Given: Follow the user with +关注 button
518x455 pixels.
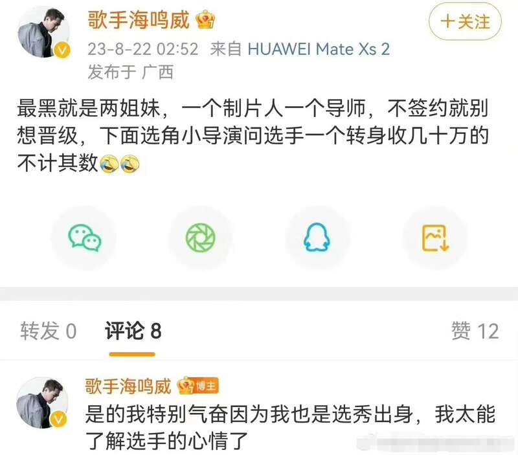Looking at the screenshot, I should coord(465,22).
